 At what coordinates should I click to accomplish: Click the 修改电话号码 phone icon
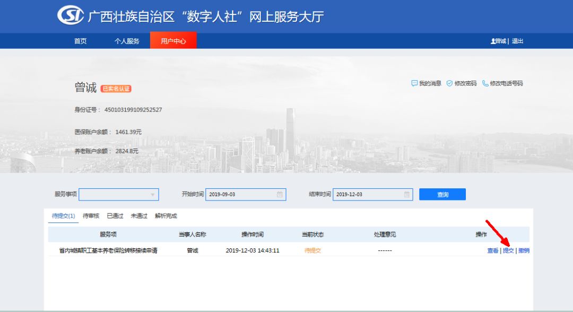pyautogui.click(x=485, y=83)
